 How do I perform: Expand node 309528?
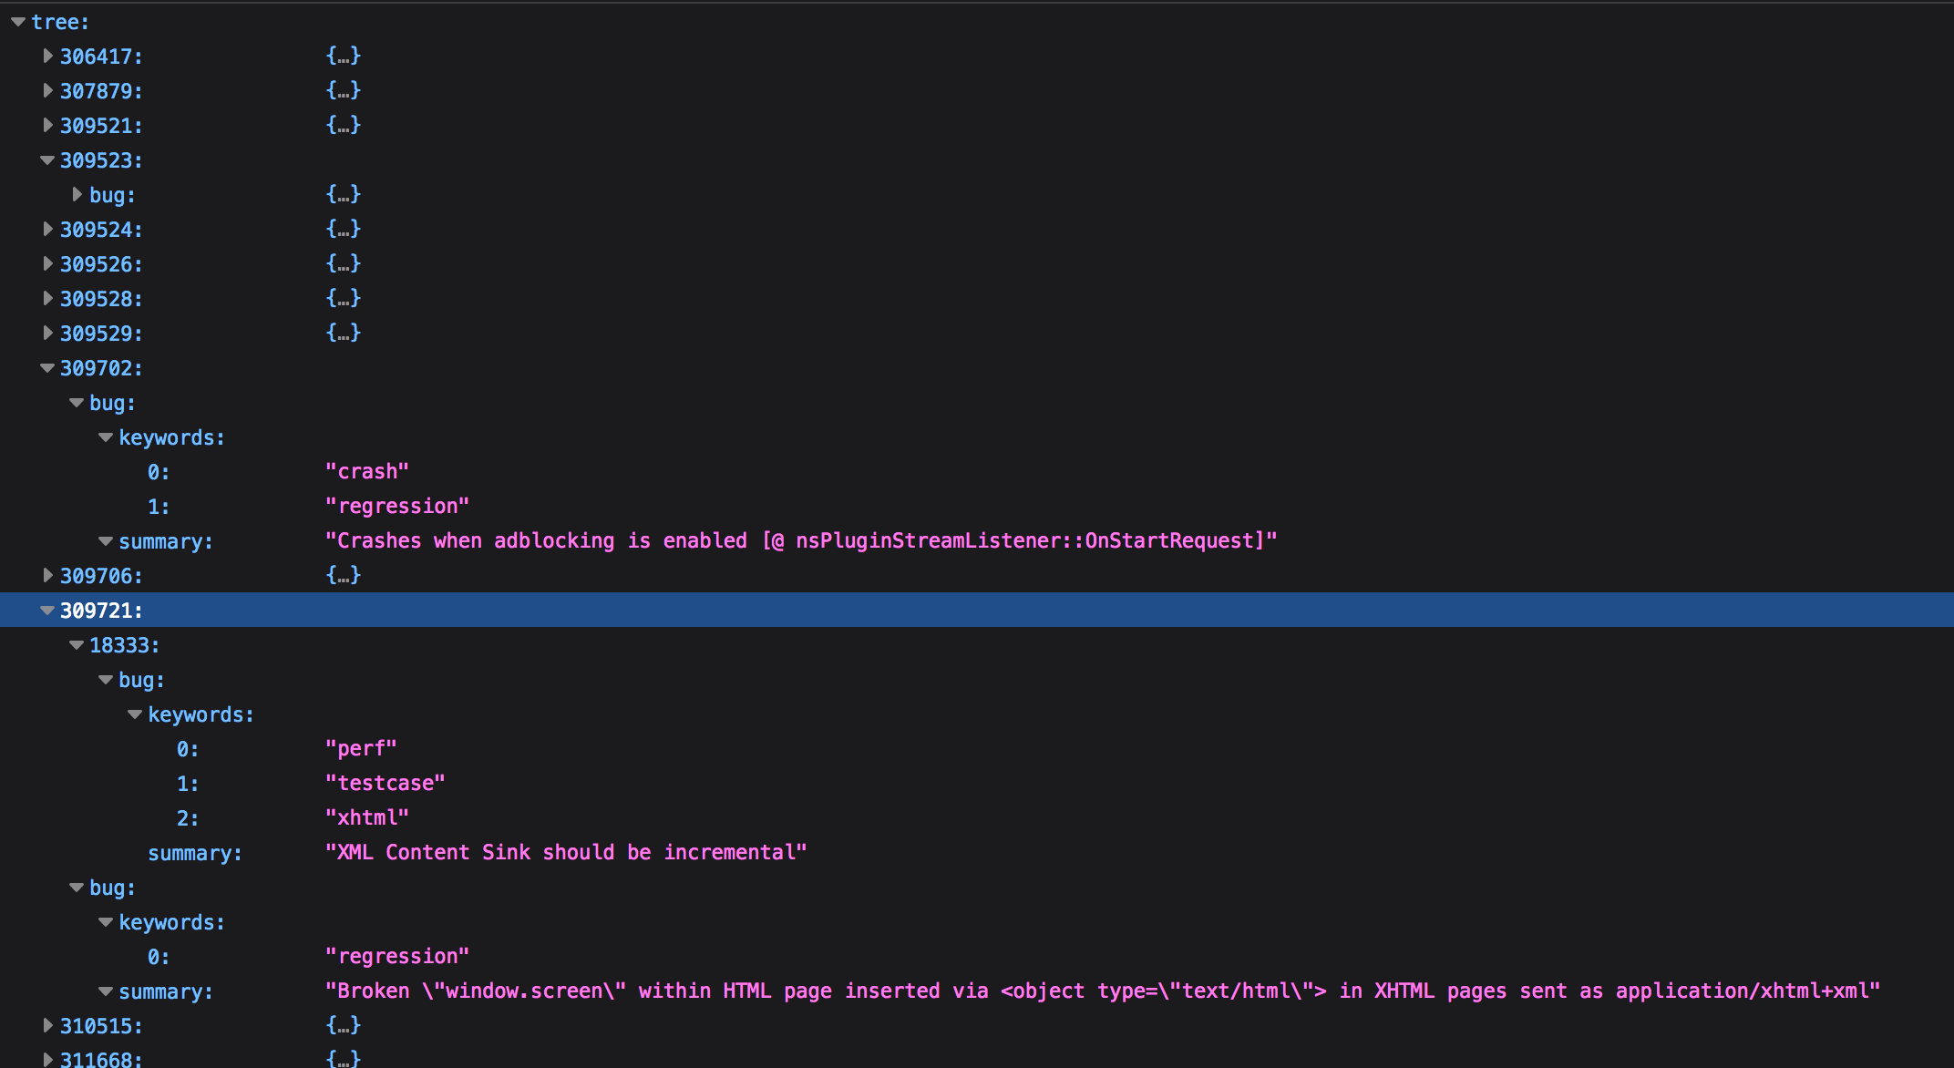[47, 298]
